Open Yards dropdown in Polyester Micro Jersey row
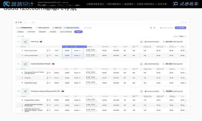Viewport: 202px width, 121px height. (77, 100)
